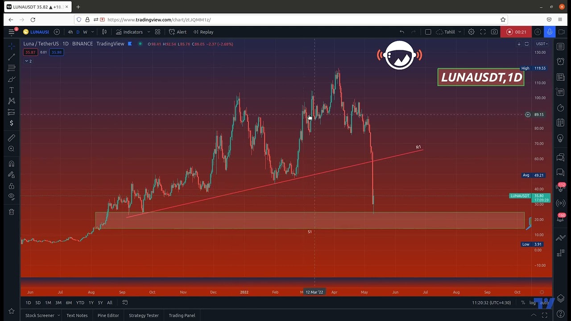
Task: Hide all drawings with the eye icon
Action: pyautogui.click(x=12, y=197)
